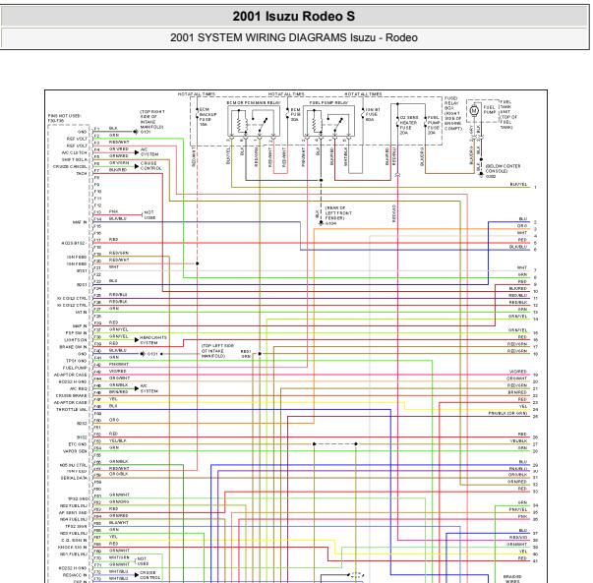Click the "SHIFT SOL A" pin label

click(x=74, y=159)
